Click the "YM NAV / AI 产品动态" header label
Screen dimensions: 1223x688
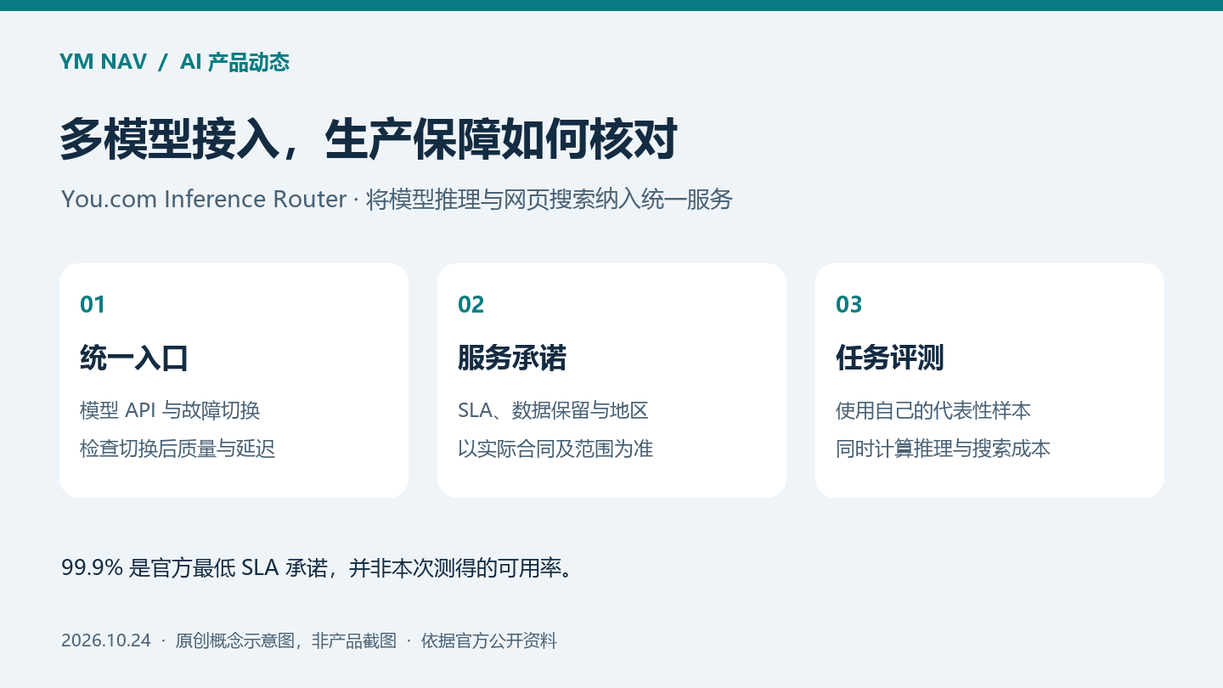pos(175,62)
